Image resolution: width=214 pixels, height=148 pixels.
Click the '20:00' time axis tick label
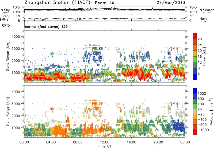click(x=158, y=142)
